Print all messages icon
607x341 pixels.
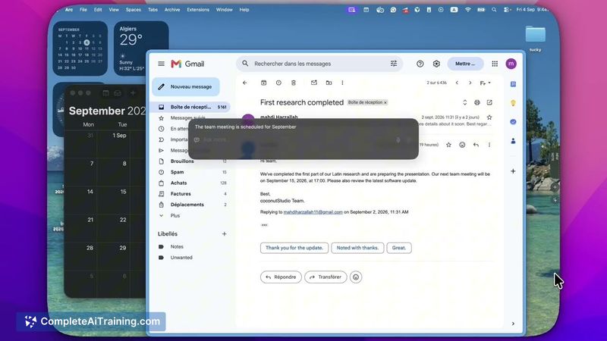[x=477, y=102]
